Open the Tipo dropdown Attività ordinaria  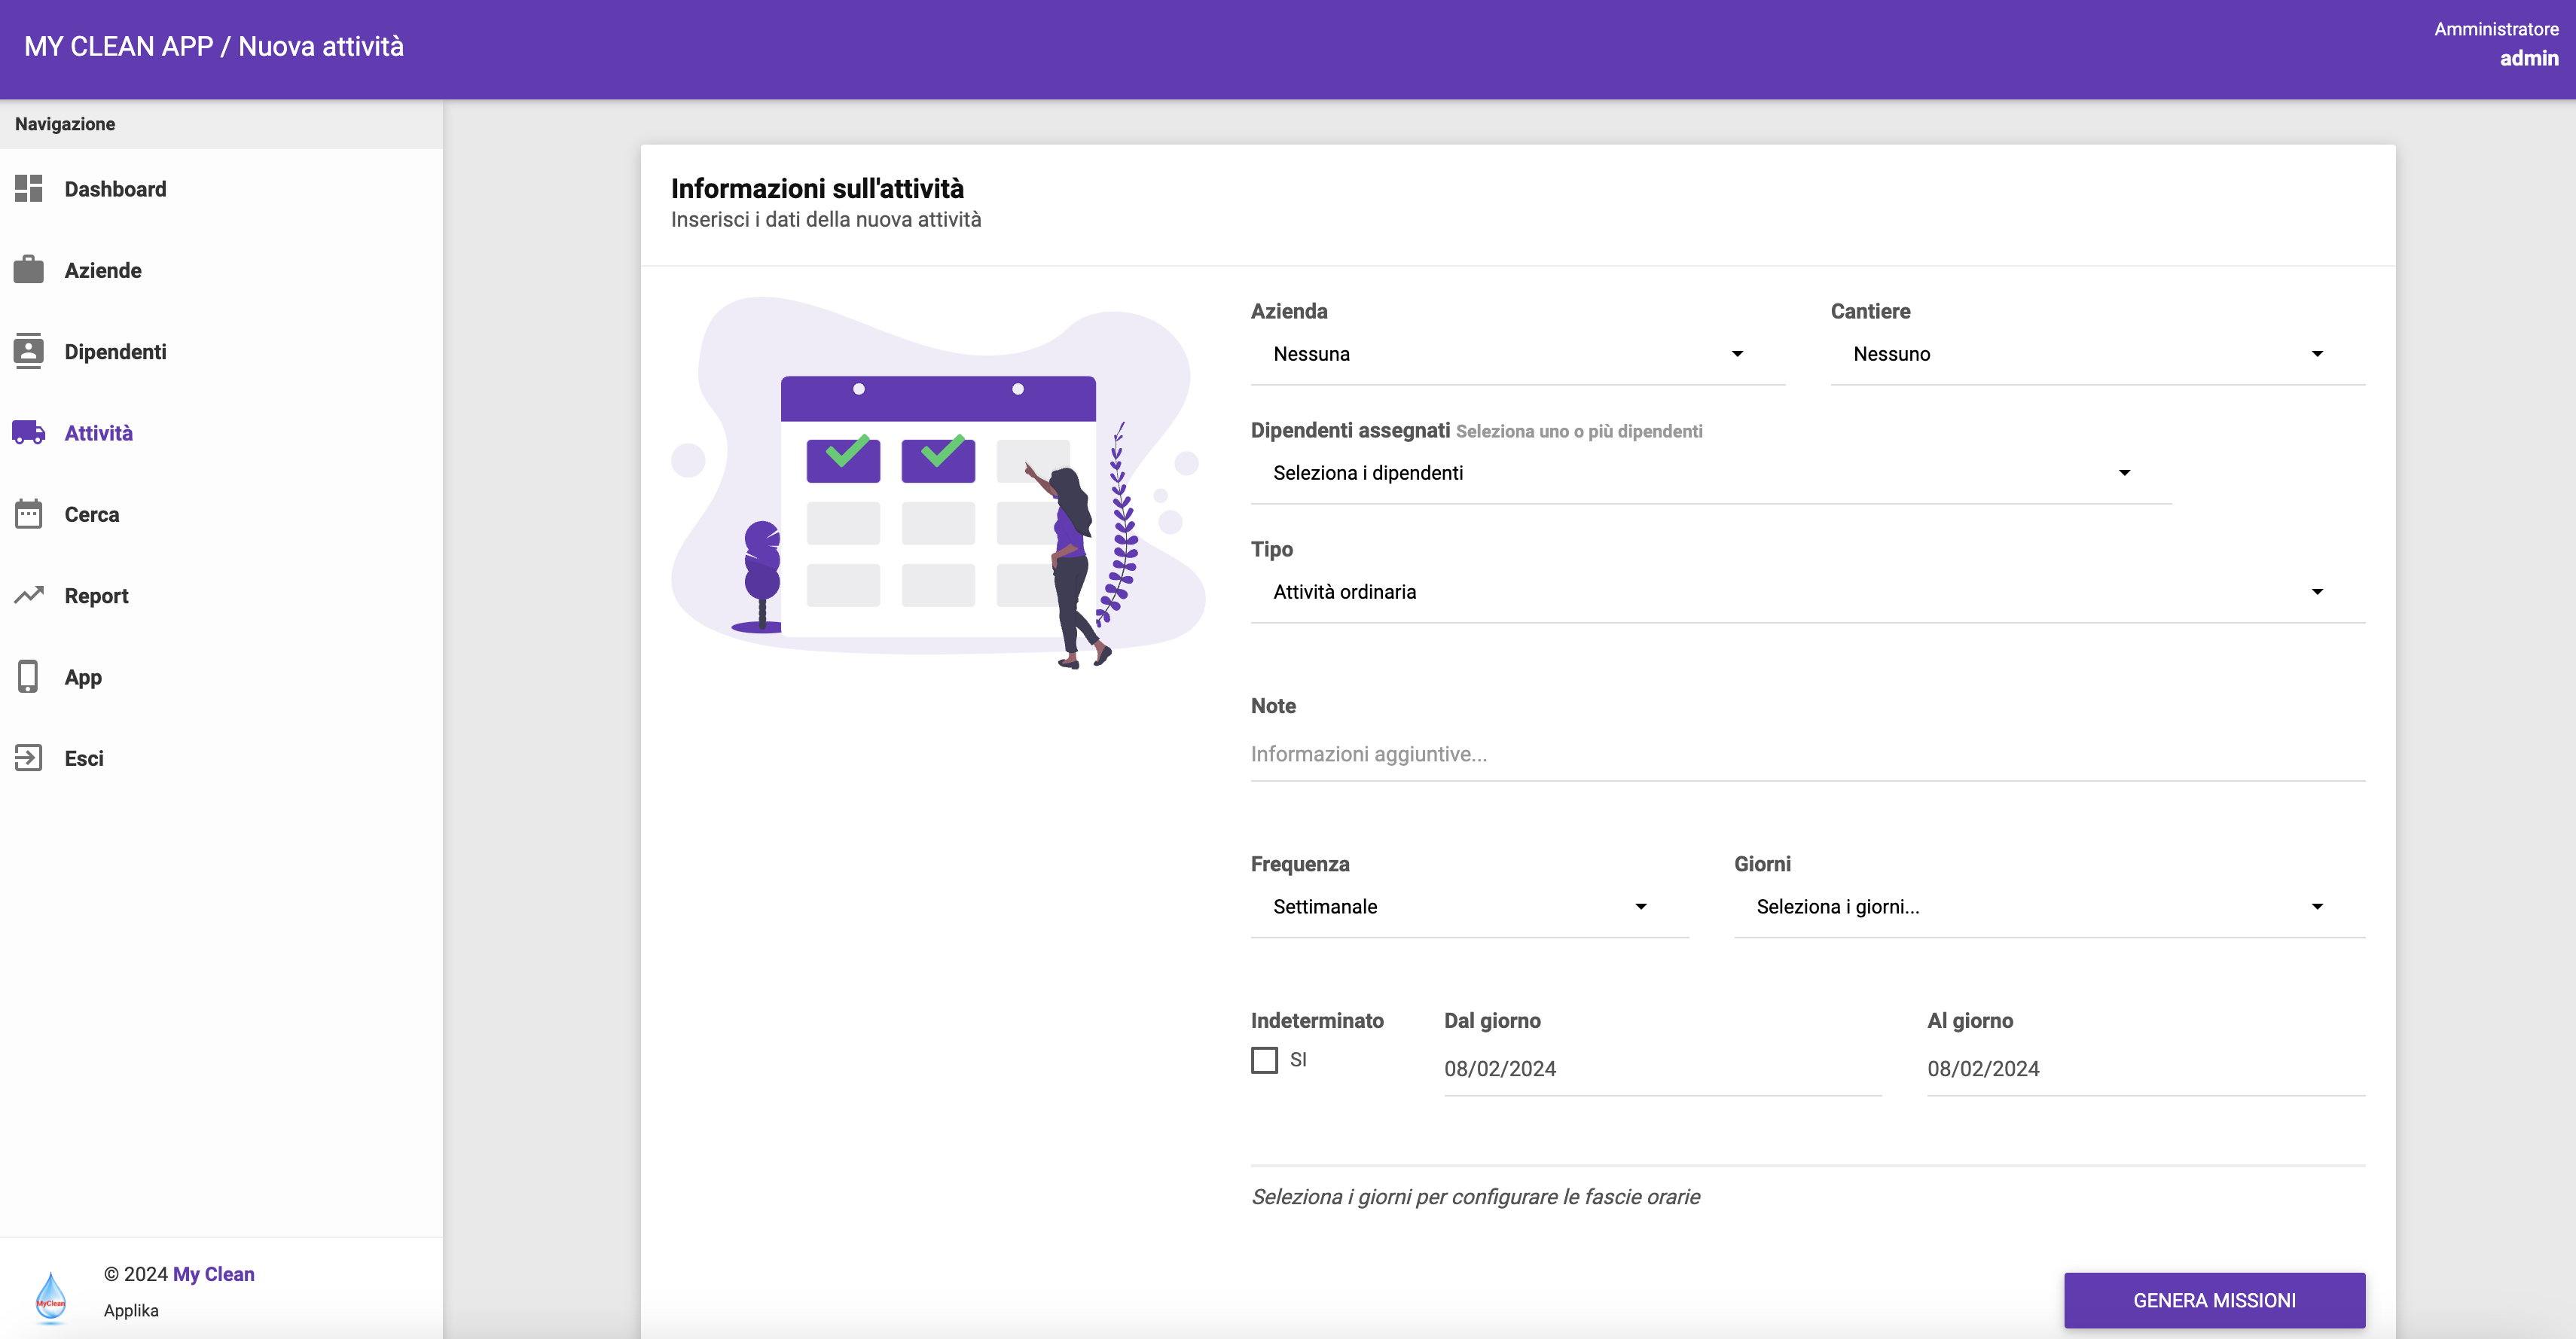coord(1807,592)
